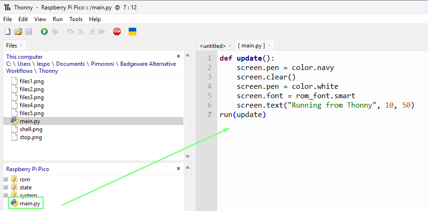Click the Thonny path segment link
The width and height of the screenshot is (428, 211).
point(48,71)
